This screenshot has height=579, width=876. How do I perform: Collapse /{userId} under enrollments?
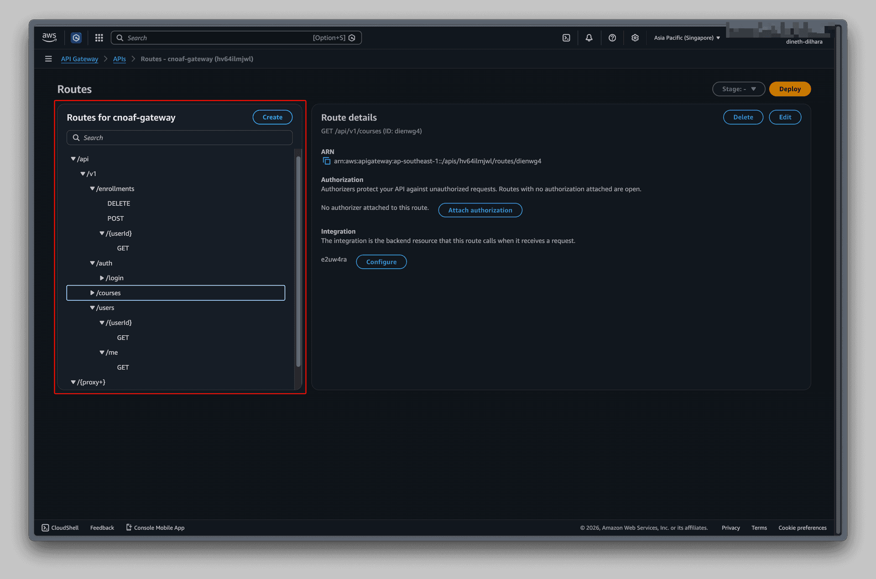(x=102, y=233)
